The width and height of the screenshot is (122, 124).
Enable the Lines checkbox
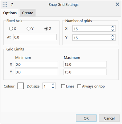tap(63, 86)
